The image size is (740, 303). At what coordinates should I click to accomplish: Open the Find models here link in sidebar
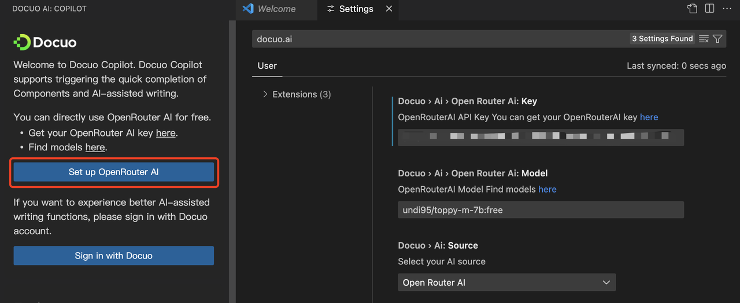tap(95, 147)
